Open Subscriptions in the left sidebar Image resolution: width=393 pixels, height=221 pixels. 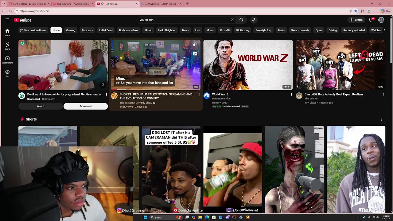point(7,60)
